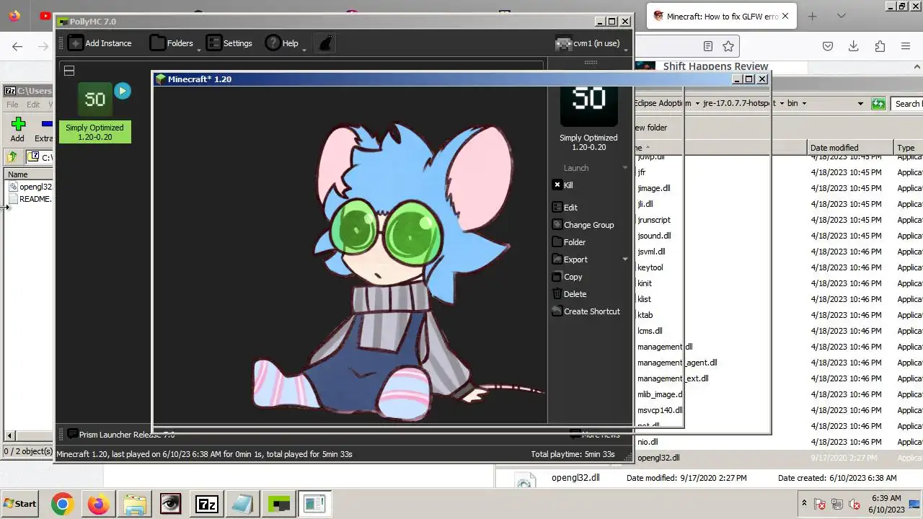Click the Prism Launcher Release news text
Screen dimensions: 923x519
coord(127,435)
